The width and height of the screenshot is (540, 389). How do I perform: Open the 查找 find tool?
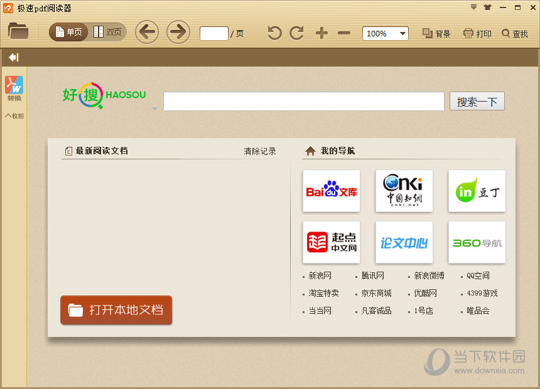click(x=515, y=33)
